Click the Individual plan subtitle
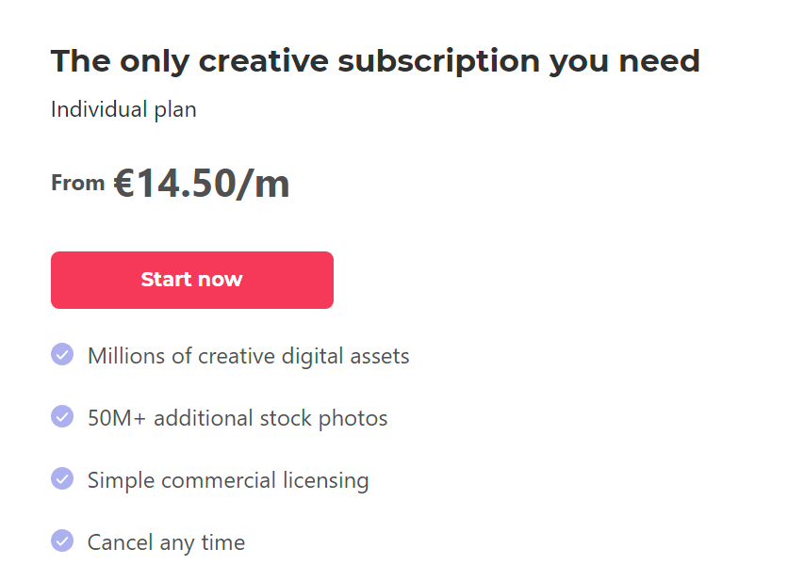Image resolution: width=804 pixels, height=581 pixels. [123, 109]
